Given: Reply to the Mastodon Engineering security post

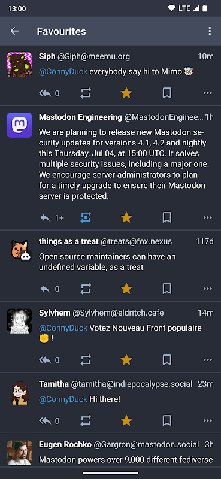Looking at the screenshot, I should (x=46, y=217).
